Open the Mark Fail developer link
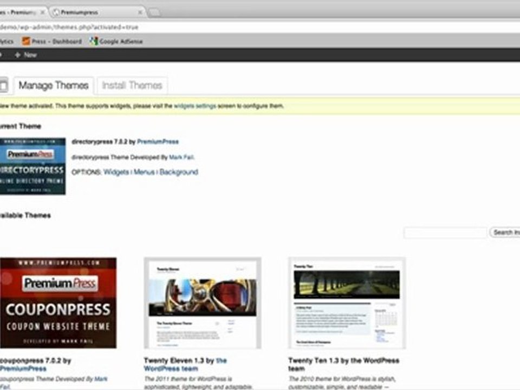This screenshot has height=390, width=520. [x=181, y=157]
